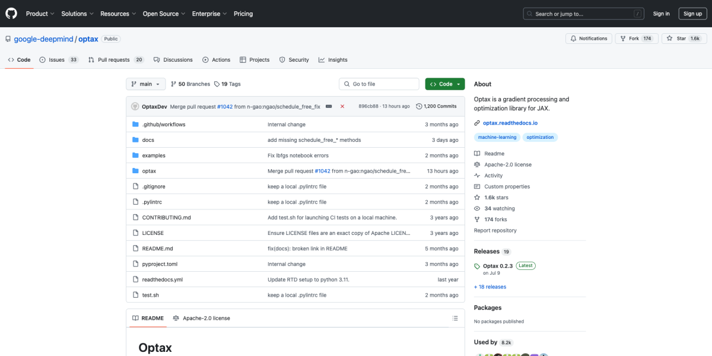Expand the Product menu in header

40,14
